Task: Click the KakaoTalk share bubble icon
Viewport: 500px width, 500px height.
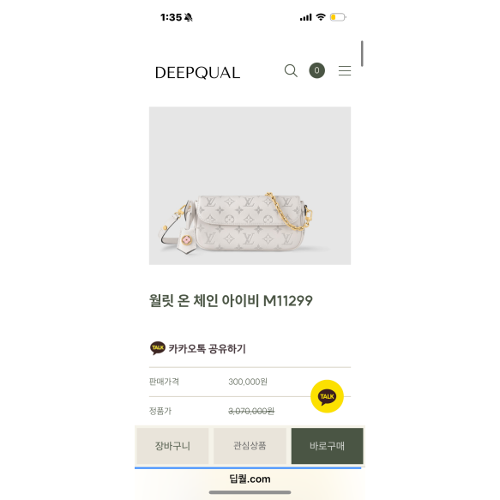Action: [158, 348]
